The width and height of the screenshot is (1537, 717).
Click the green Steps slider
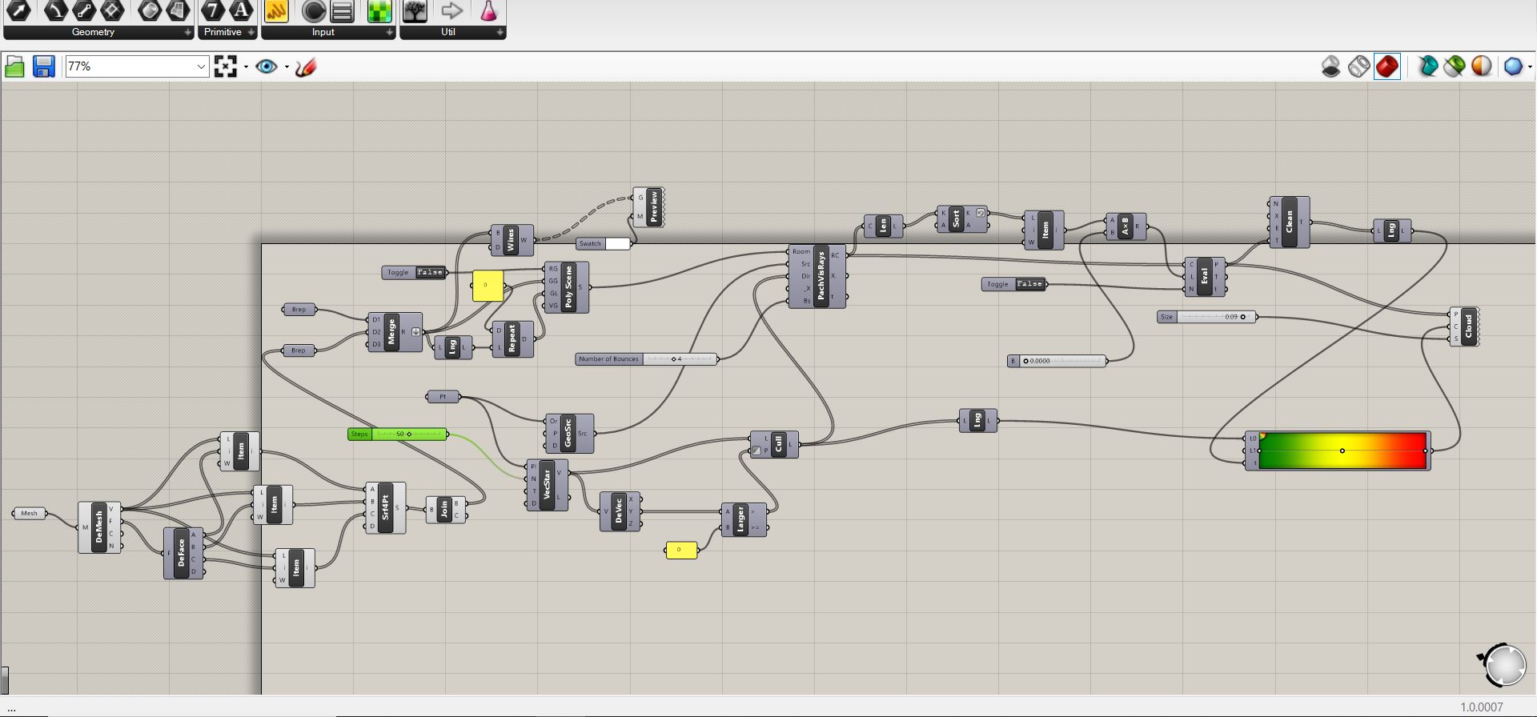click(x=398, y=434)
